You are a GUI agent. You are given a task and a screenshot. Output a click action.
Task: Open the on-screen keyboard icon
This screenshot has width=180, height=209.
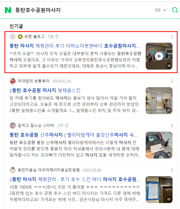click(158, 10)
